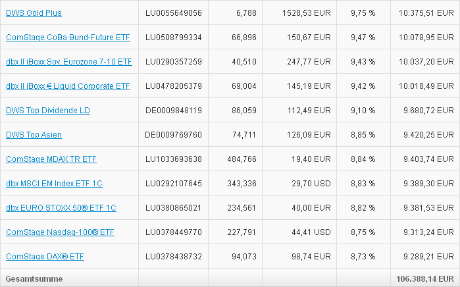Viewport: 460px width, 287px height.
Task: Select ISIN LU0378438732
Action: [x=174, y=257]
